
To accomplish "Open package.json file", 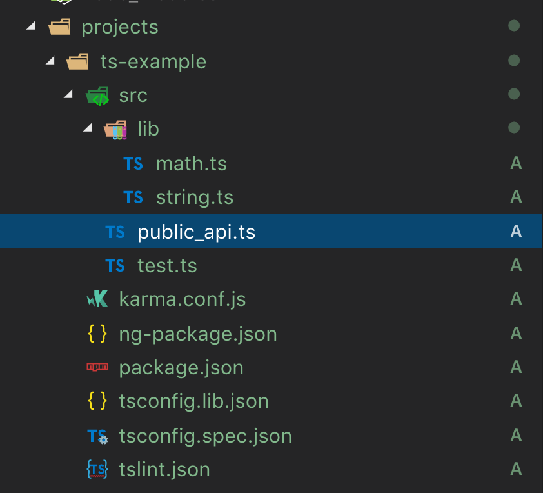I will (181, 368).
